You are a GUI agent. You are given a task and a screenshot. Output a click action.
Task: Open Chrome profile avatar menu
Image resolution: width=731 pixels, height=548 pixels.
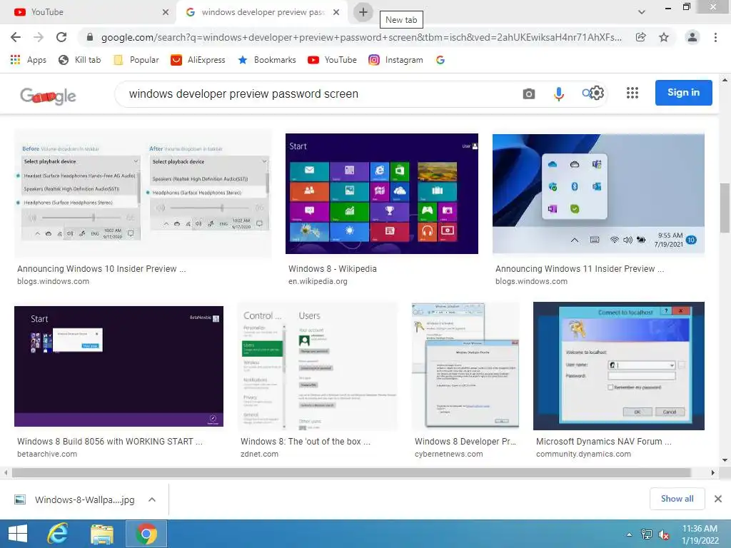tap(692, 37)
